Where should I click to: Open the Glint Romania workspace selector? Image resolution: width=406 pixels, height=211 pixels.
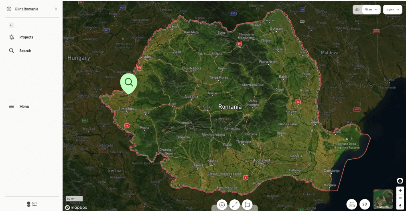click(x=32, y=9)
